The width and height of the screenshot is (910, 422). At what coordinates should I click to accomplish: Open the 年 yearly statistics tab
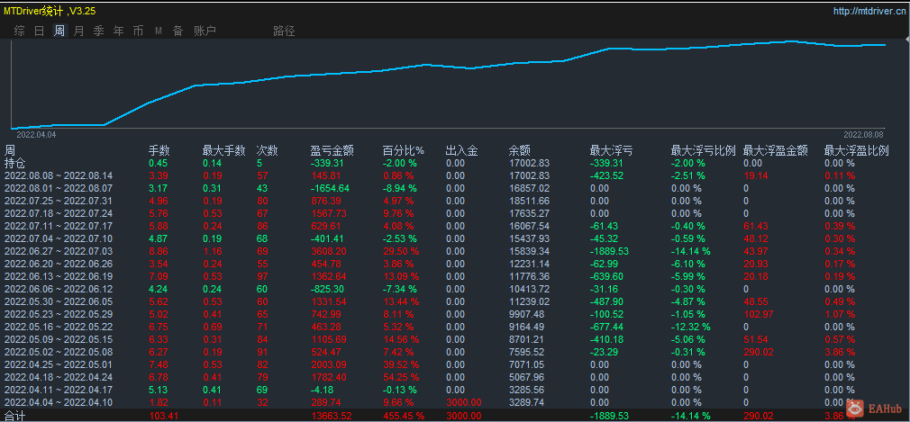click(x=118, y=31)
